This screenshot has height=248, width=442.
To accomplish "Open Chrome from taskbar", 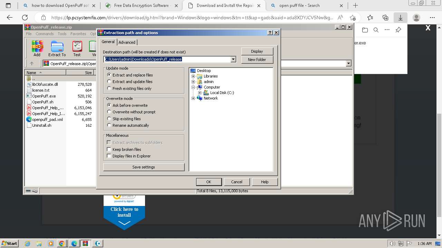I will pos(62,243).
